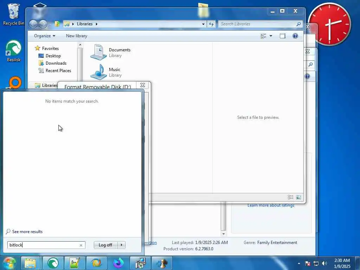Viewport: 360px width, 270px height.
Task: Expand the arrow after Libraries in the breadcrumb
Action: pyautogui.click(x=96, y=24)
